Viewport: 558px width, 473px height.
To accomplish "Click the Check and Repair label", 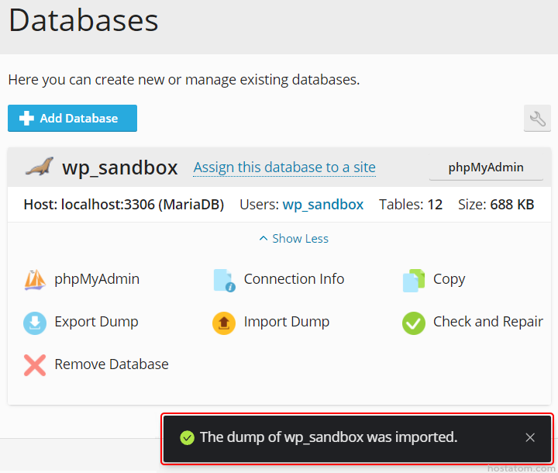I will (487, 322).
